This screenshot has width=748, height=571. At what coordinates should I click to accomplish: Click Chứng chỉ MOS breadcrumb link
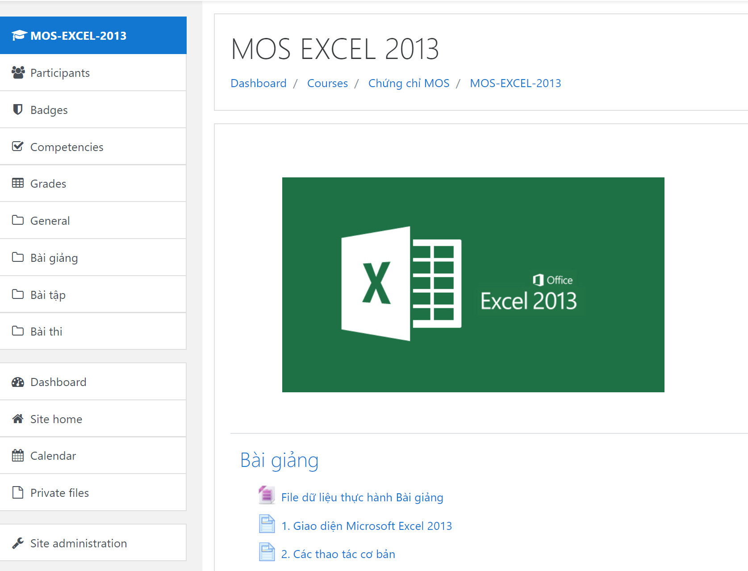point(409,83)
